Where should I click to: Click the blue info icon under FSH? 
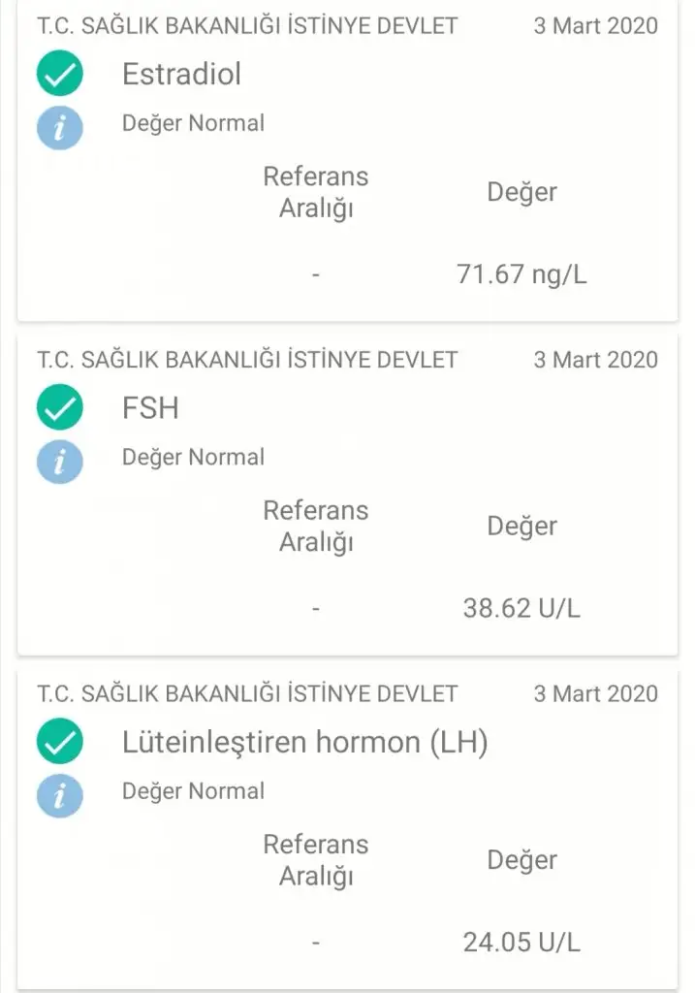point(60,461)
